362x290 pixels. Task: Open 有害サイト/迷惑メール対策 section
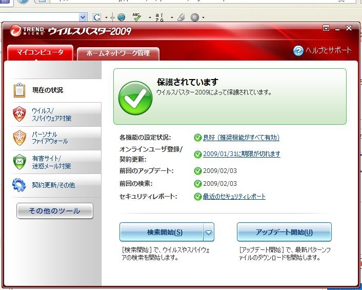click(55, 162)
